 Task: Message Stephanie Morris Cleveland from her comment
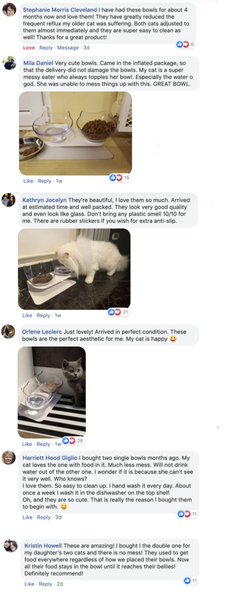(x=68, y=48)
